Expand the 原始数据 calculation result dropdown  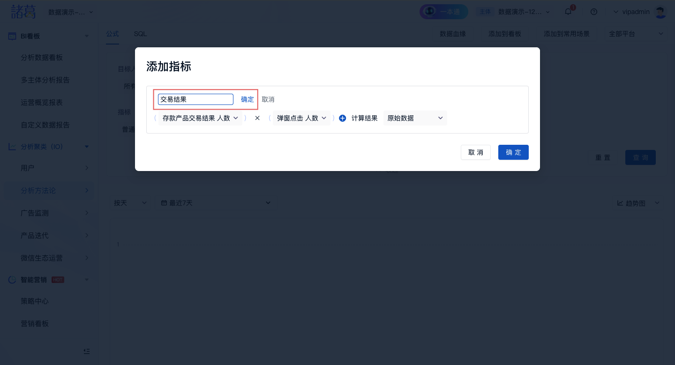coord(415,118)
